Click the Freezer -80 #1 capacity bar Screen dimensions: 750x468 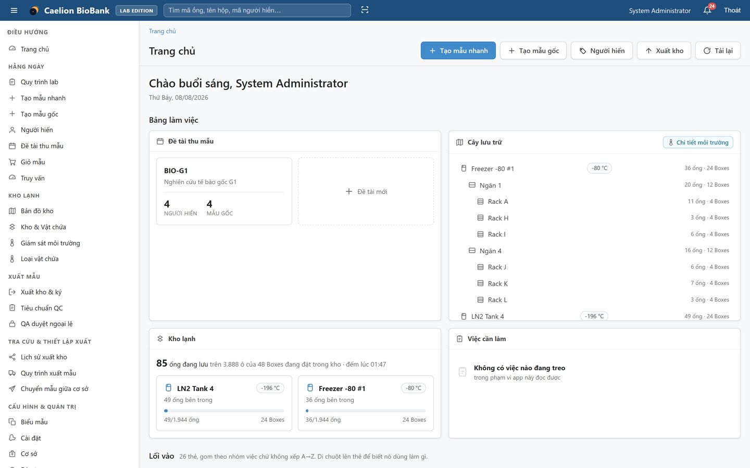point(366,411)
